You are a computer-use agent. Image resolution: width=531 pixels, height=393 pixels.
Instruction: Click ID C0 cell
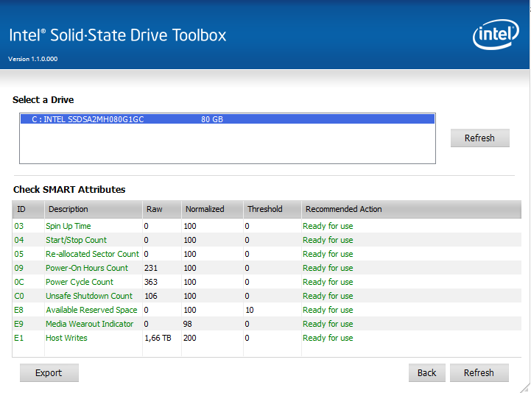click(x=19, y=296)
